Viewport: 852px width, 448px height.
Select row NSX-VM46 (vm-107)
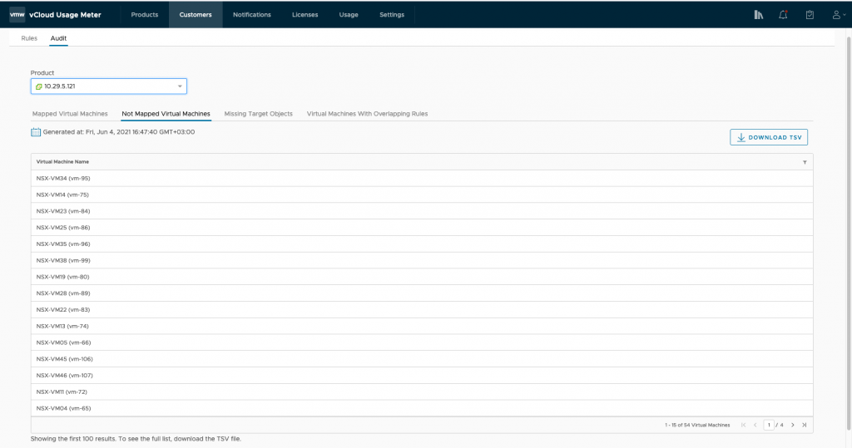click(x=422, y=375)
